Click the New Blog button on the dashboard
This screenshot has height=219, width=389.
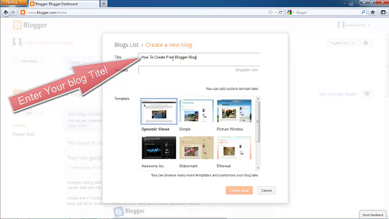(x=29, y=61)
